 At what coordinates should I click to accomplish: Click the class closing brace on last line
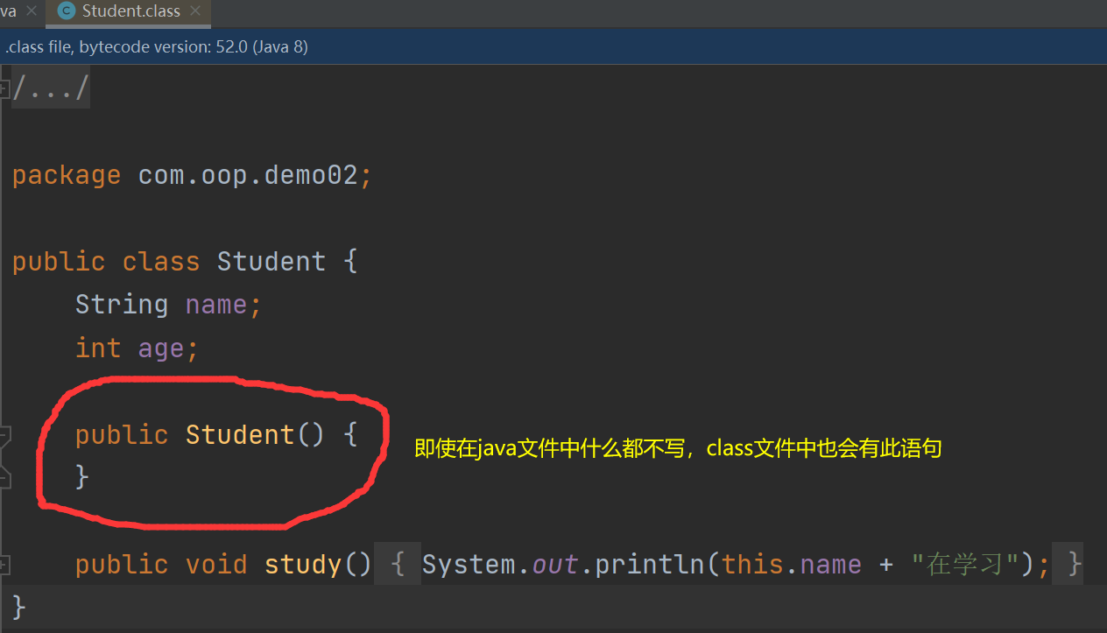pos(19,608)
